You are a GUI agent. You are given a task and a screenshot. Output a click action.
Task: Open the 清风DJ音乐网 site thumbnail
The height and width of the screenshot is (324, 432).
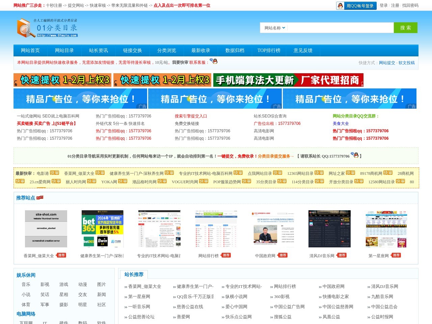coord(329,229)
